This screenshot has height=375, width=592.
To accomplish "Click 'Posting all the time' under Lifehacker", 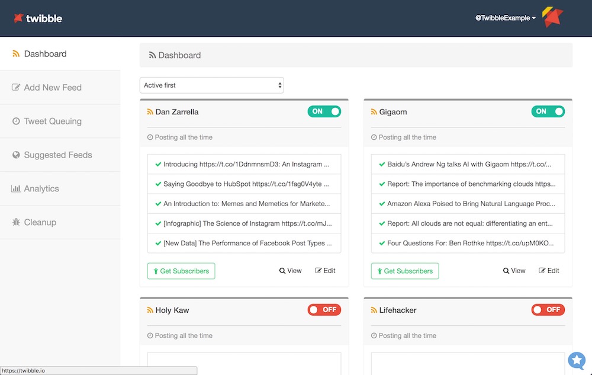I will pos(407,335).
